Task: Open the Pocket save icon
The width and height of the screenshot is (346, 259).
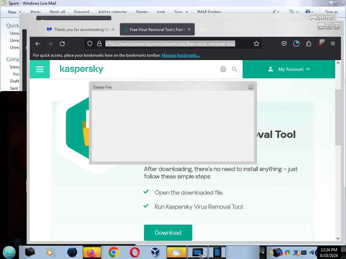Action: pyautogui.click(x=284, y=44)
